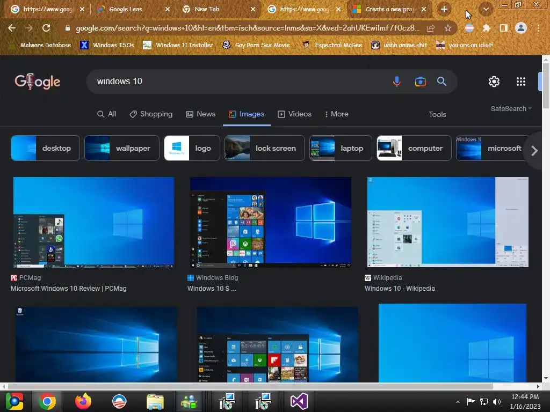Open File Explorer from the taskbar
The height and width of the screenshot is (412, 550).
(155, 401)
